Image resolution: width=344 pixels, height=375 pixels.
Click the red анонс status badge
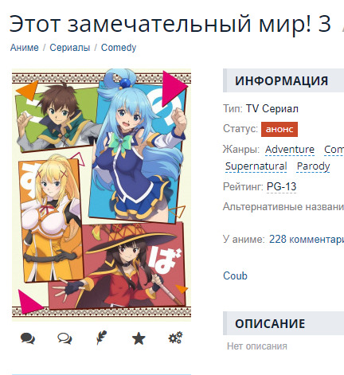coord(279,129)
